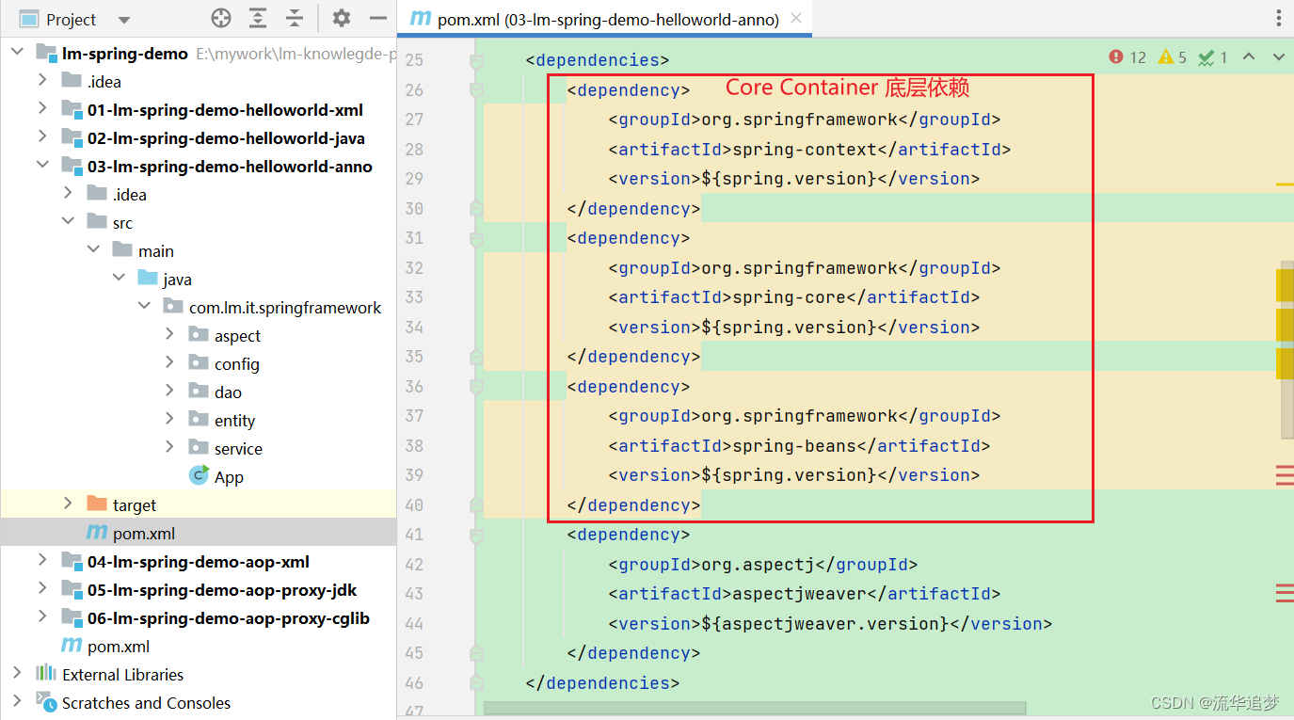Viewport: 1294px width, 720px height.
Task: Go to next highlighted error arrow
Action: pos(1279,56)
